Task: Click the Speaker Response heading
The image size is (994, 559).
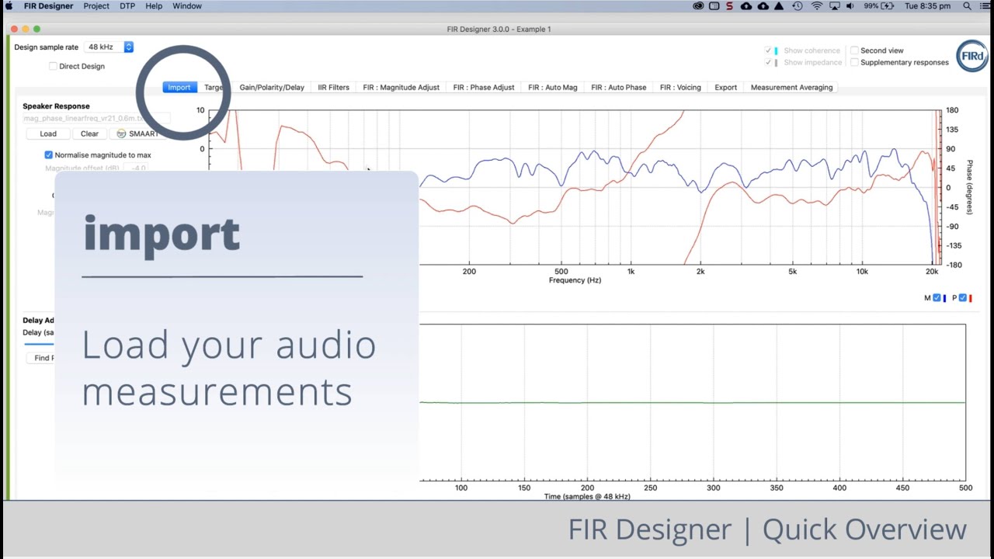Action: coord(56,106)
